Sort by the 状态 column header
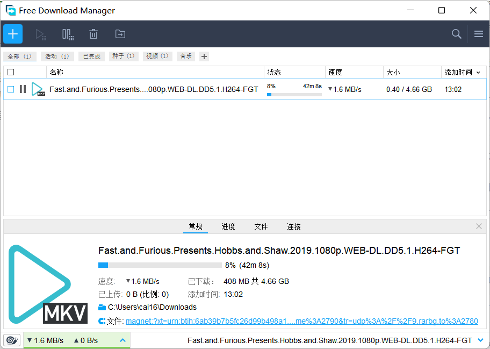 point(294,72)
